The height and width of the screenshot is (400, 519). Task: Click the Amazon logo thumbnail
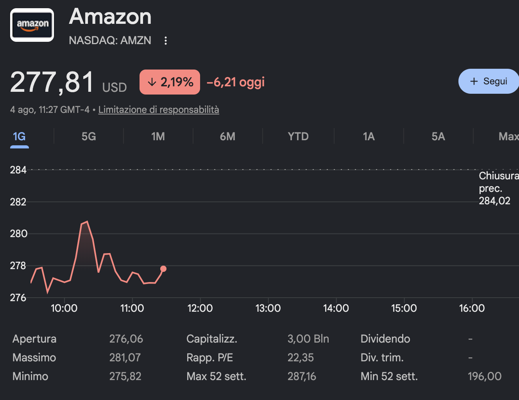click(32, 25)
